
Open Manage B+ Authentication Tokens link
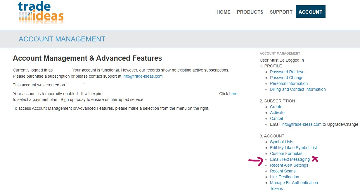click(294, 186)
